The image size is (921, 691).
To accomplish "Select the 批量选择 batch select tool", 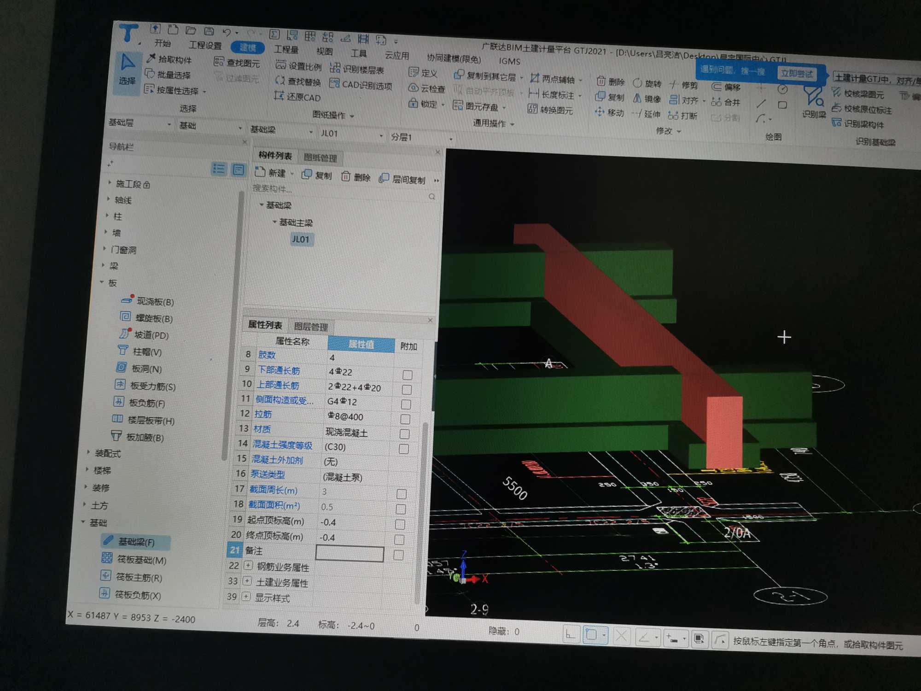I will point(168,75).
